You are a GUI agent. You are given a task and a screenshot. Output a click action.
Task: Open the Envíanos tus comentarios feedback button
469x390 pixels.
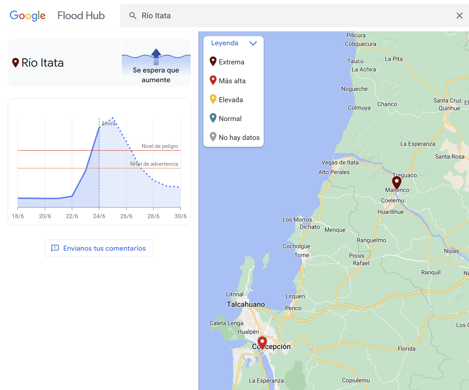pos(99,248)
